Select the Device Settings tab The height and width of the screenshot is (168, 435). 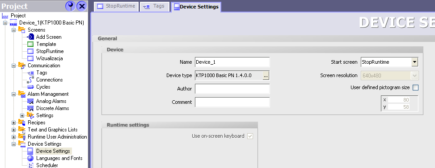tap(196, 7)
